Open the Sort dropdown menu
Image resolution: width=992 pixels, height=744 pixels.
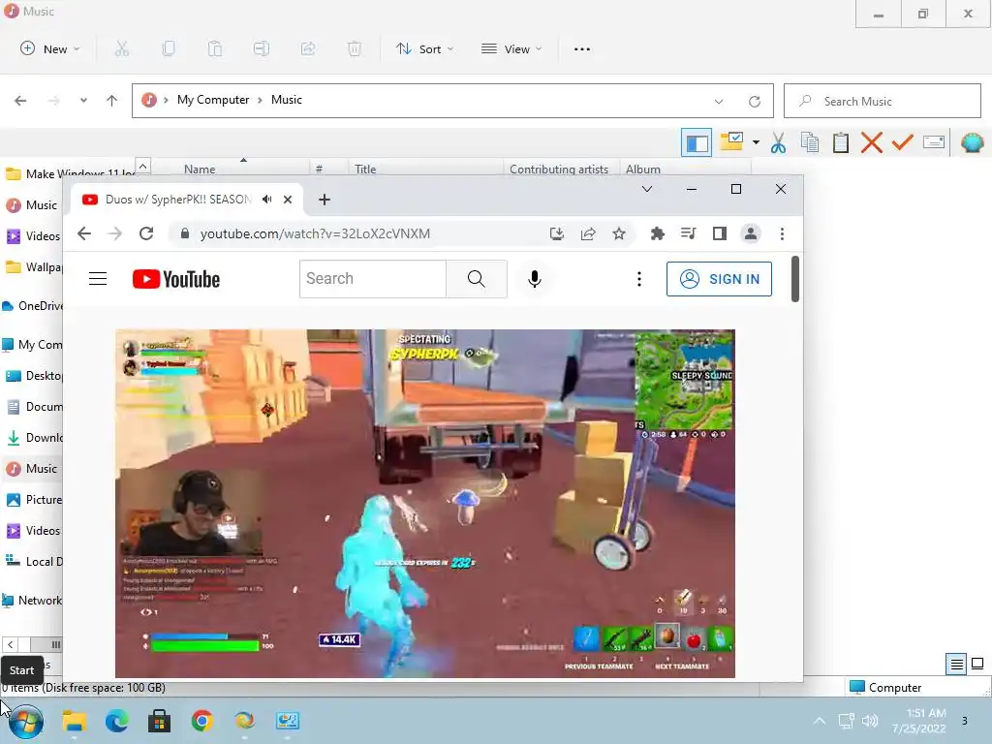coord(424,48)
